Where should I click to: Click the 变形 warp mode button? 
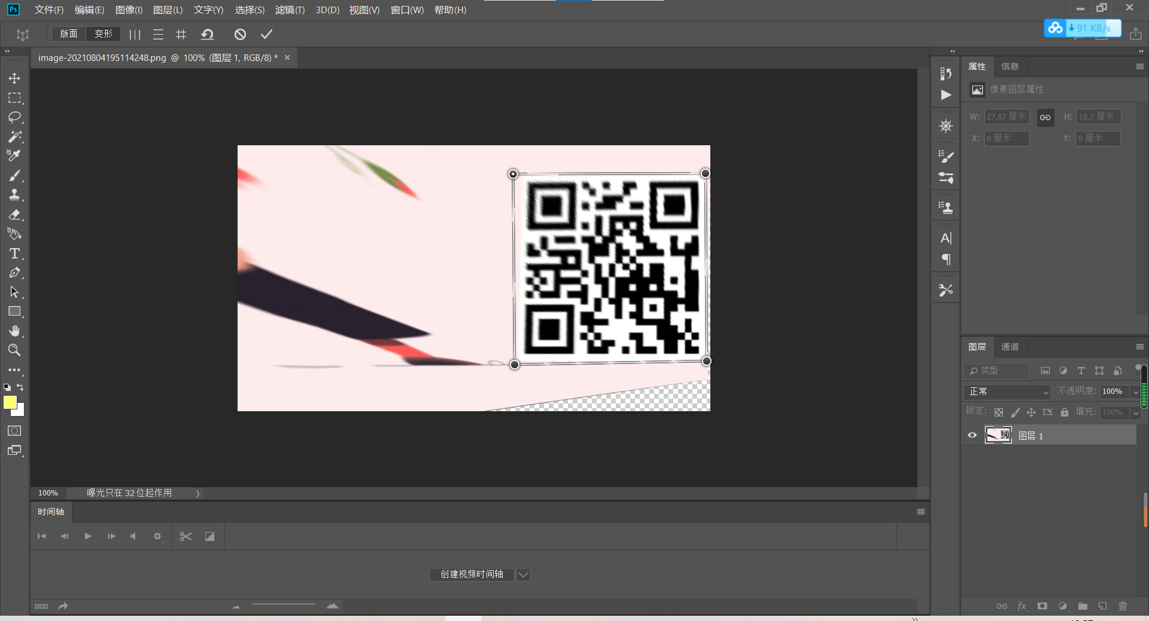click(x=103, y=34)
